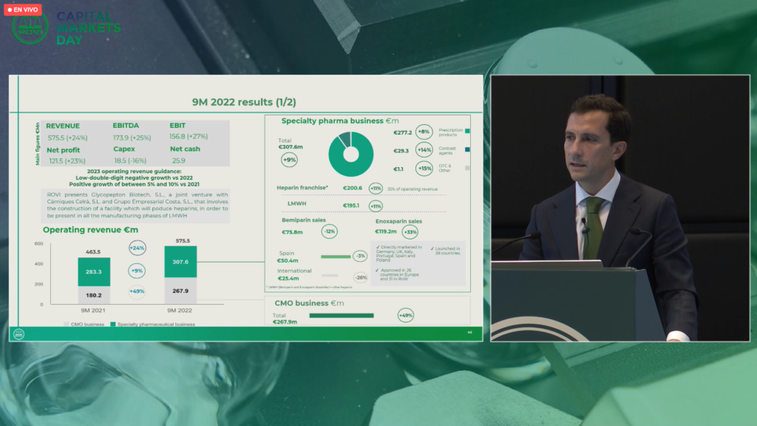Click the +33% badge under Enoxaparin sales
Image resolution: width=757 pixels, height=426 pixels.
pos(412,231)
